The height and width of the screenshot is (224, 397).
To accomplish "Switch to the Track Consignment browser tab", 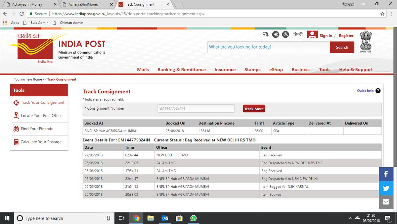I will tap(139, 5).
